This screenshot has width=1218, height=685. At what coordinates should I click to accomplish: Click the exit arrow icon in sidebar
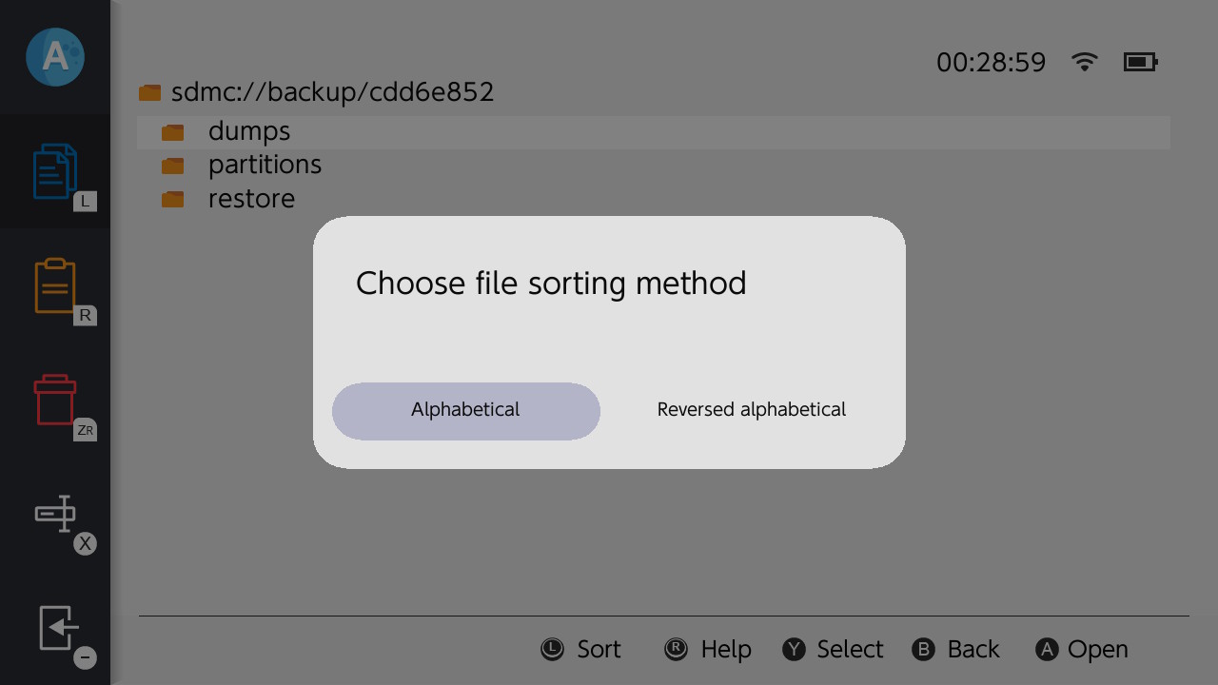tap(57, 628)
